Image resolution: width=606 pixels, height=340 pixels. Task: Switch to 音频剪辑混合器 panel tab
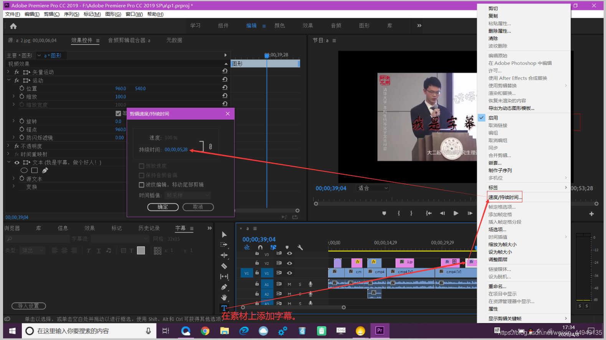coord(129,40)
